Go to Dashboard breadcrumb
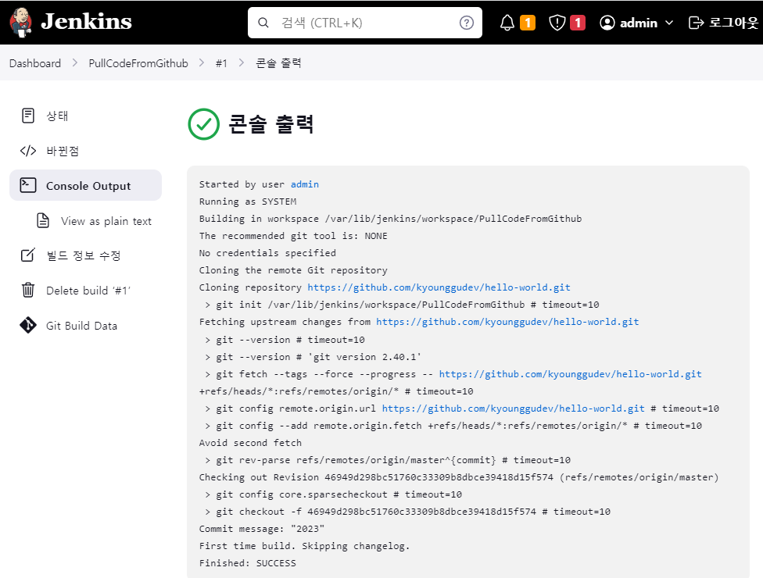 click(35, 63)
